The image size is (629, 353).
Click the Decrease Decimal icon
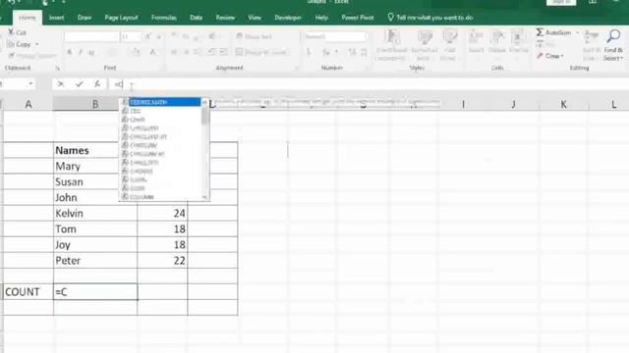tap(364, 52)
